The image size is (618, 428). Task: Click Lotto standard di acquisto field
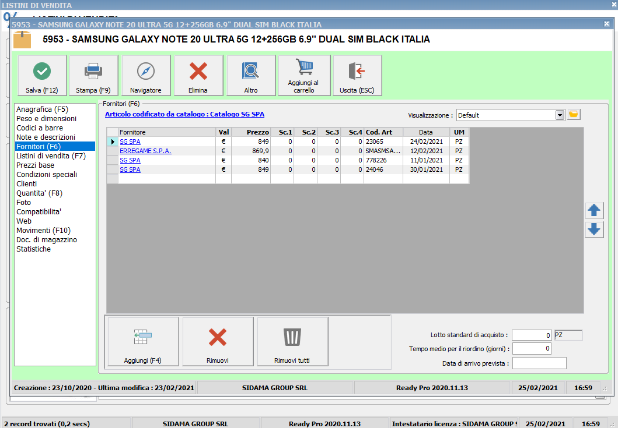(x=531, y=335)
